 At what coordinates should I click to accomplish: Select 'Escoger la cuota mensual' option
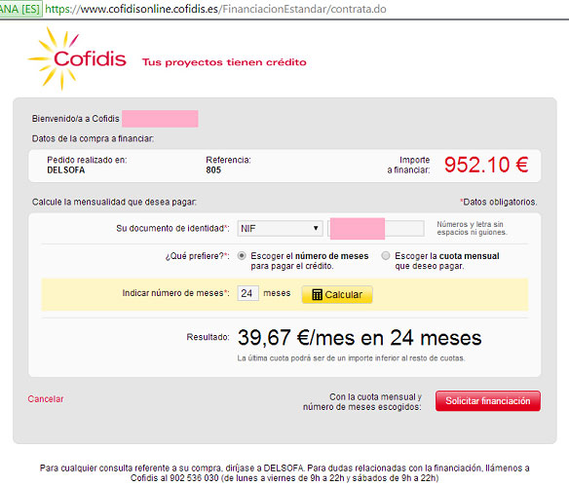pos(386,256)
